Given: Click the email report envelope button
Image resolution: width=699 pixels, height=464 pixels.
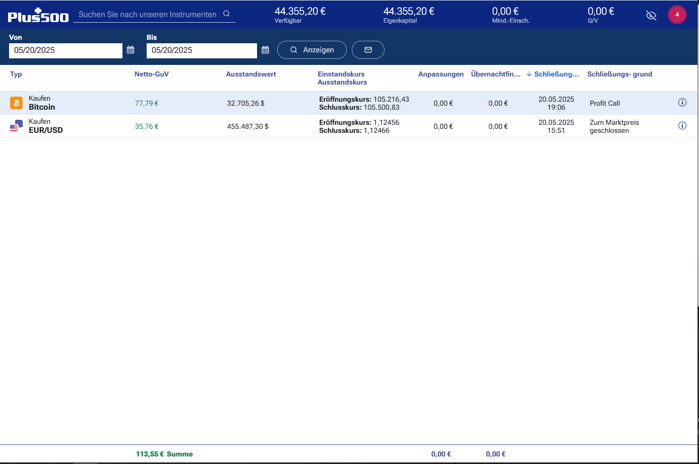Looking at the screenshot, I should 368,50.
